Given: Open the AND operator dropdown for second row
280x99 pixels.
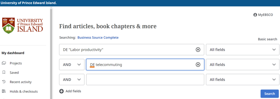Looking at the screenshot, I should pyautogui.click(x=72, y=65).
